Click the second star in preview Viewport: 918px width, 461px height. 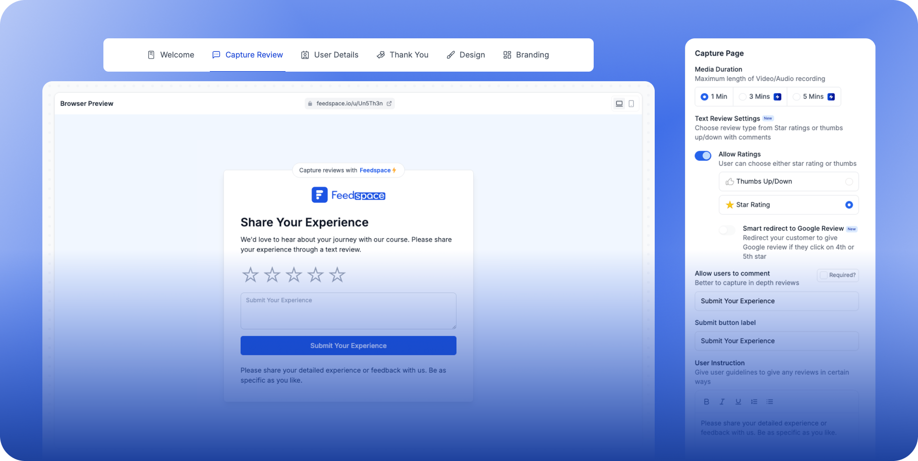[272, 275]
